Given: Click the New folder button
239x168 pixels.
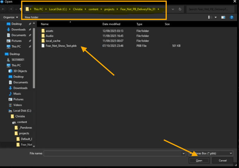Looking at the screenshot, I should [31, 17].
